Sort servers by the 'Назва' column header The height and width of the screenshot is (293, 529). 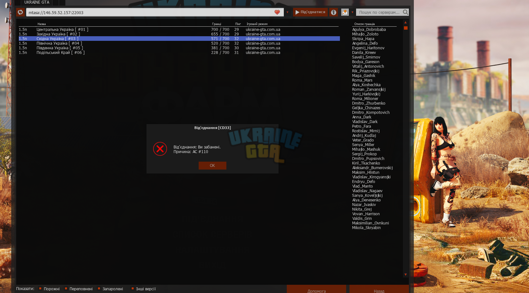42,24
